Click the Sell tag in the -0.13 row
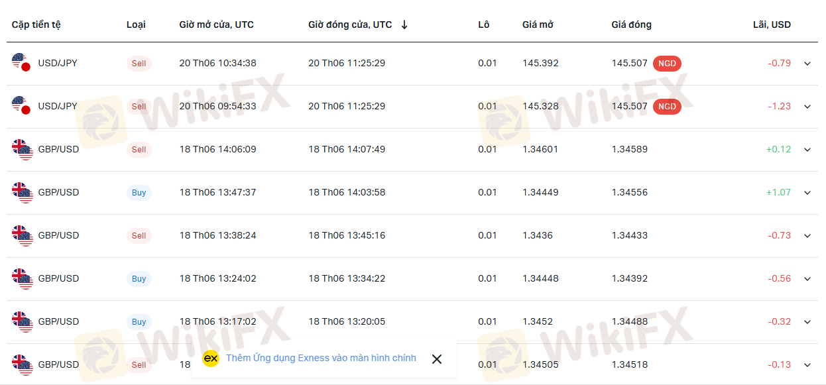The height and width of the screenshot is (385, 826). [x=139, y=365]
